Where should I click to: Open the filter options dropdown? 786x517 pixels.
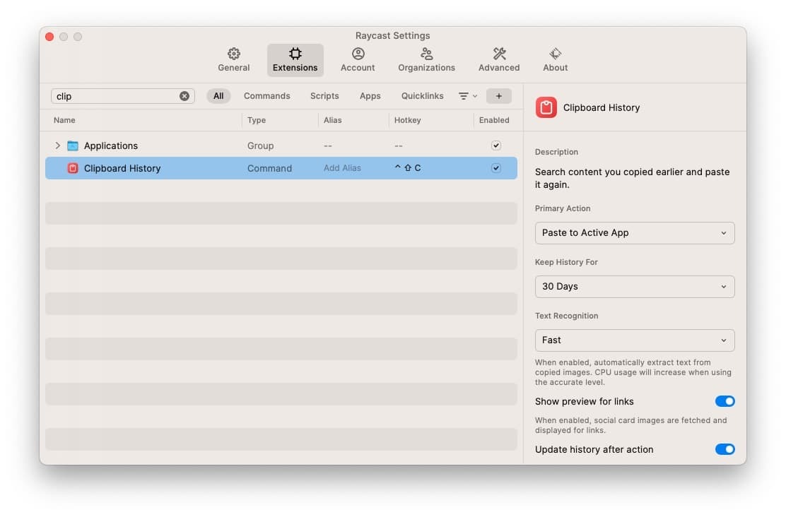tap(468, 96)
